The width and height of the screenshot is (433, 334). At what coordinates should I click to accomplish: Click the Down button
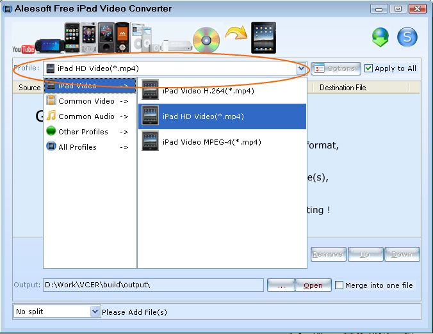pyautogui.click(x=402, y=254)
